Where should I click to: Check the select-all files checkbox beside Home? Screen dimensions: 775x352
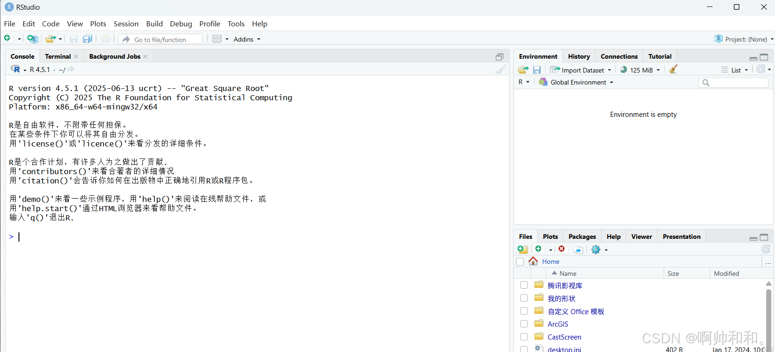point(520,261)
